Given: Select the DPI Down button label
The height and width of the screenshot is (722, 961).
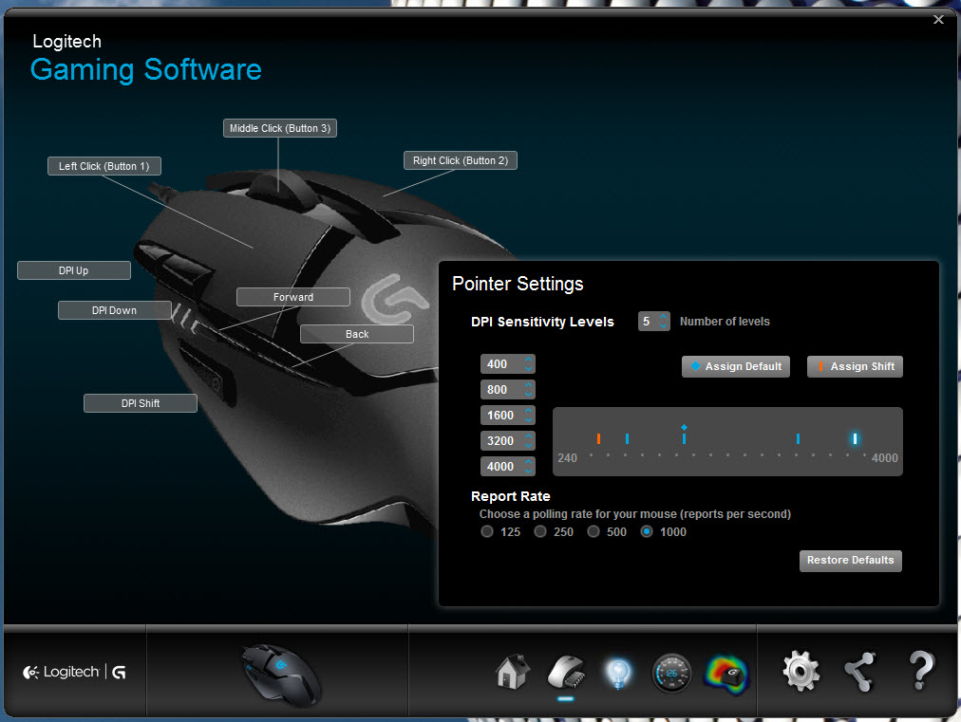Looking at the screenshot, I should [115, 310].
